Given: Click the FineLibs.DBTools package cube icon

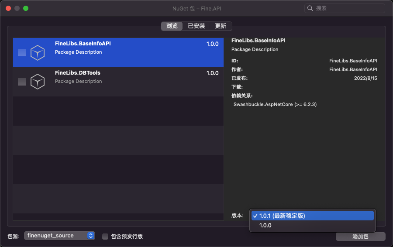Looking at the screenshot, I should coord(38,82).
